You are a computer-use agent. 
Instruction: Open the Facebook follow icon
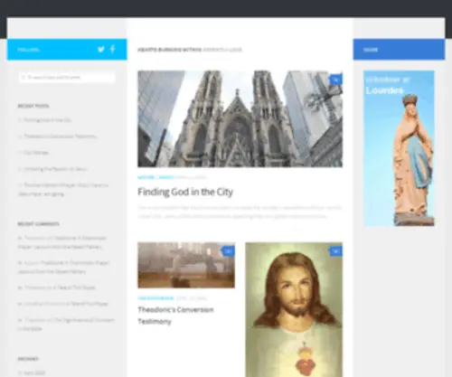click(112, 49)
